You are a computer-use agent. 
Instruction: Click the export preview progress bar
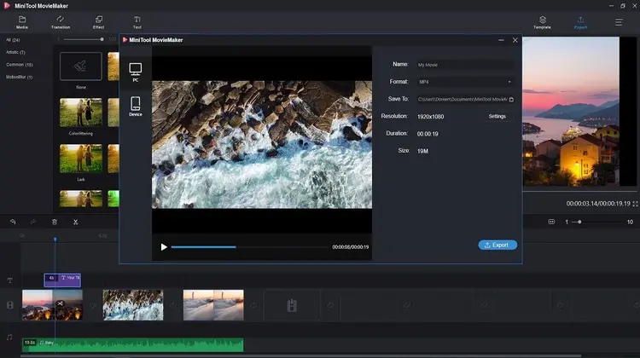click(247, 247)
